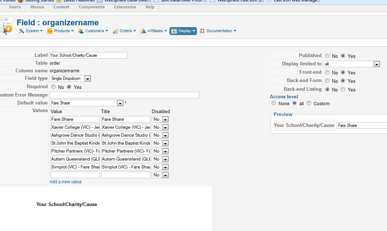Viewport: 387px width, 231px height.
Task: Click the Orders notepad icon
Action: (115, 31)
